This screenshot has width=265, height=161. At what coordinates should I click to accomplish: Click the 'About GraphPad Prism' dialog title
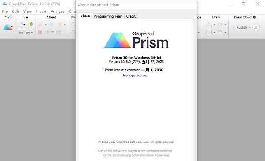pos(98,5)
